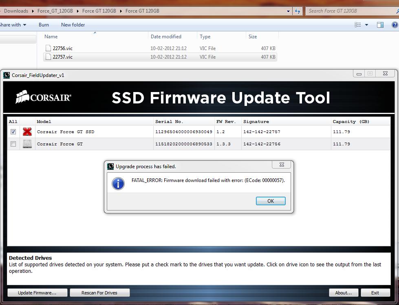Viewport: 399px width, 305px height.
Task: Check the Corsair Force GT 1.3.3 drive checkbox
Action: (13, 144)
